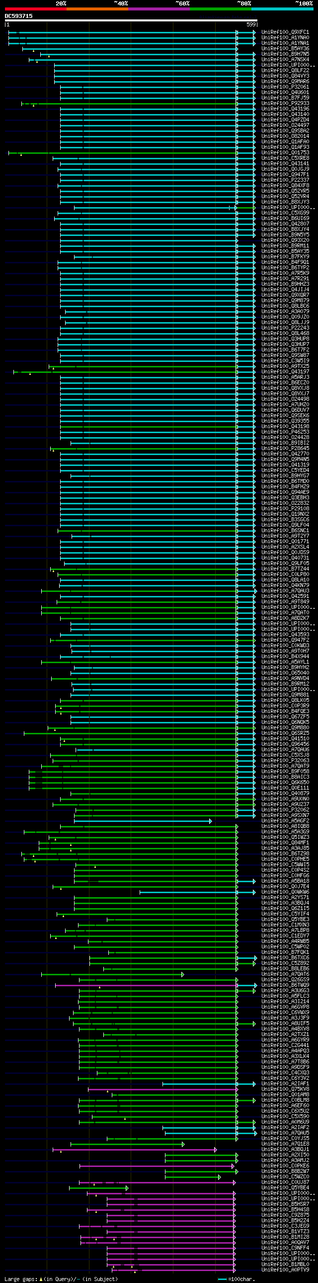Click the green ~80% identity swatch
This screenshot has height=1283, width=318.
pos(221,9)
